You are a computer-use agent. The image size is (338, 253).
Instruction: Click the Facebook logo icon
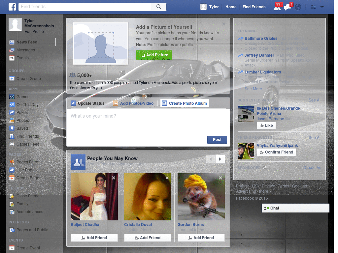(x=12, y=7)
